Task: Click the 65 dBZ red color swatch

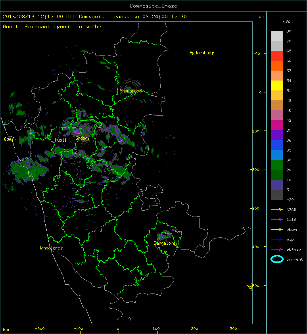Action: pyautogui.click(x=277, y=56)
